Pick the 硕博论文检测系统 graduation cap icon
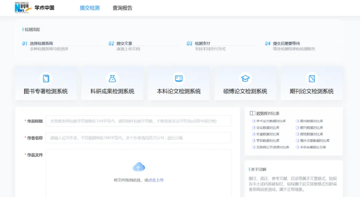 click(x=245, y=78)
